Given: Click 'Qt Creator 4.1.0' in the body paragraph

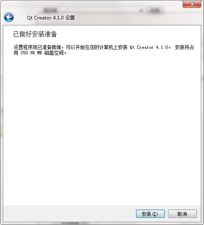Looking at the screenshot, I should click(x=149, y=47).
